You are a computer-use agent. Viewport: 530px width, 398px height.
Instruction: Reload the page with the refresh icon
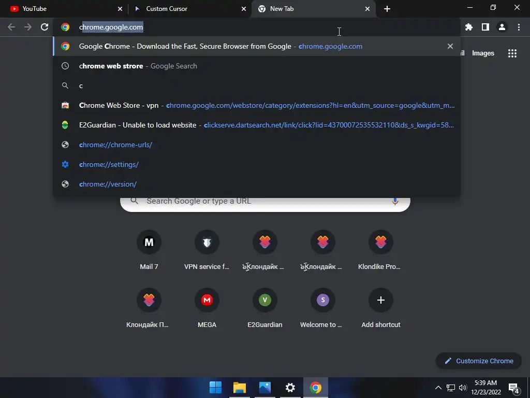(45, 27)
